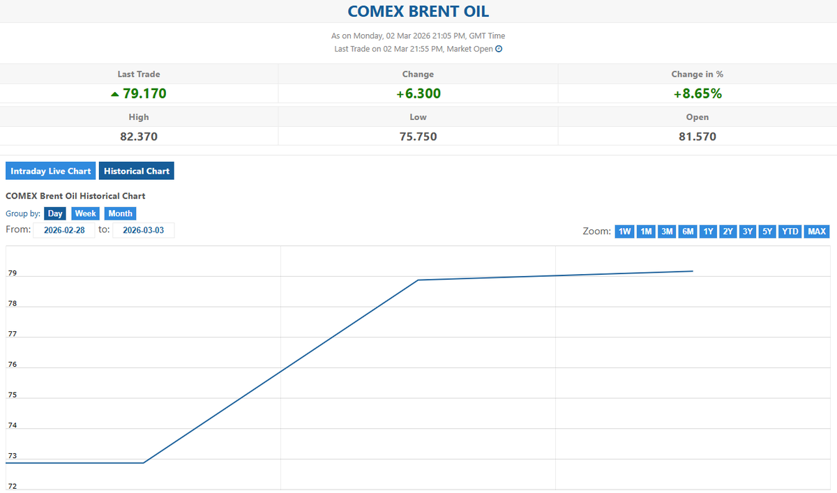Click the 76 label on the chart axis

coord(12,365)
